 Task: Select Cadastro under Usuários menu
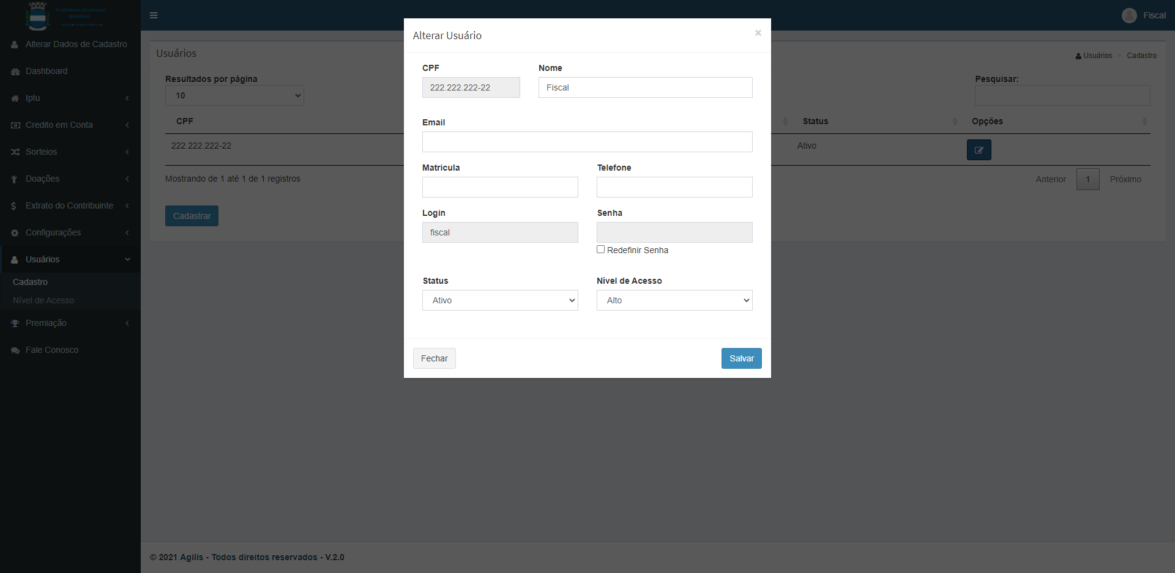pyautogui.click(x=30, y=282)
